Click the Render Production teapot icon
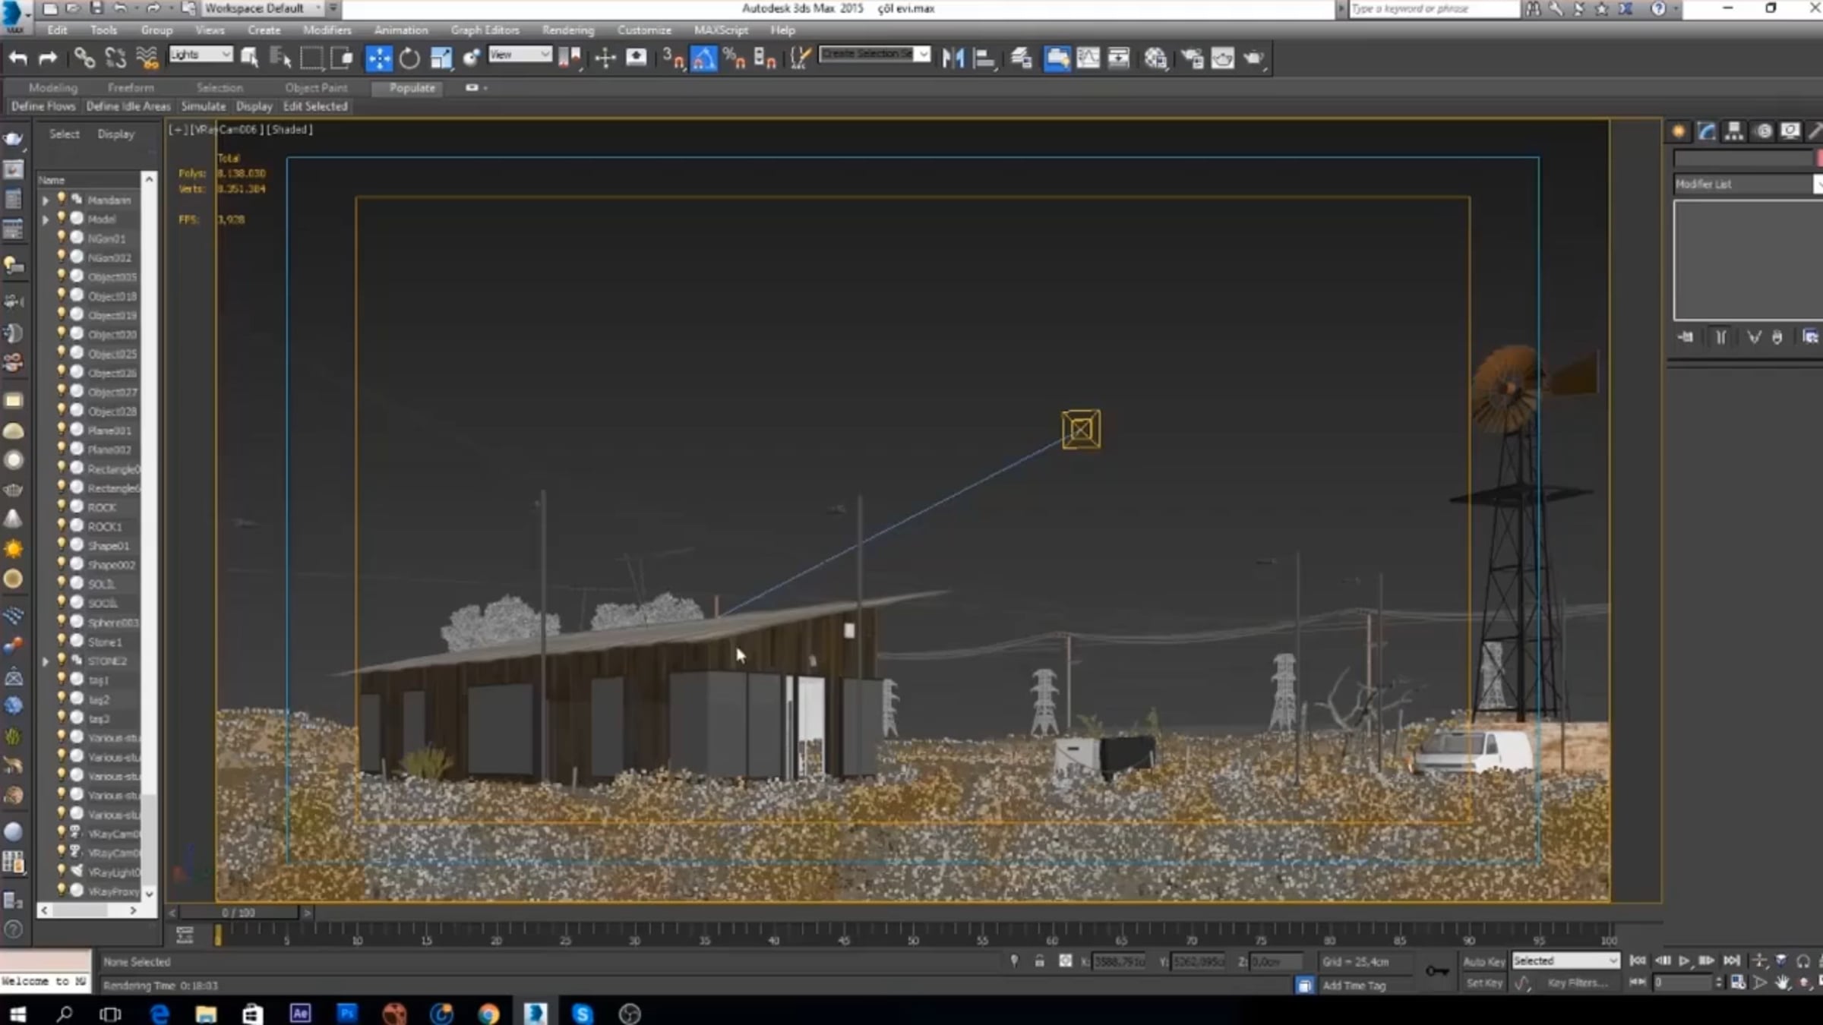1823x1025 pixels. coord(1254,58)
